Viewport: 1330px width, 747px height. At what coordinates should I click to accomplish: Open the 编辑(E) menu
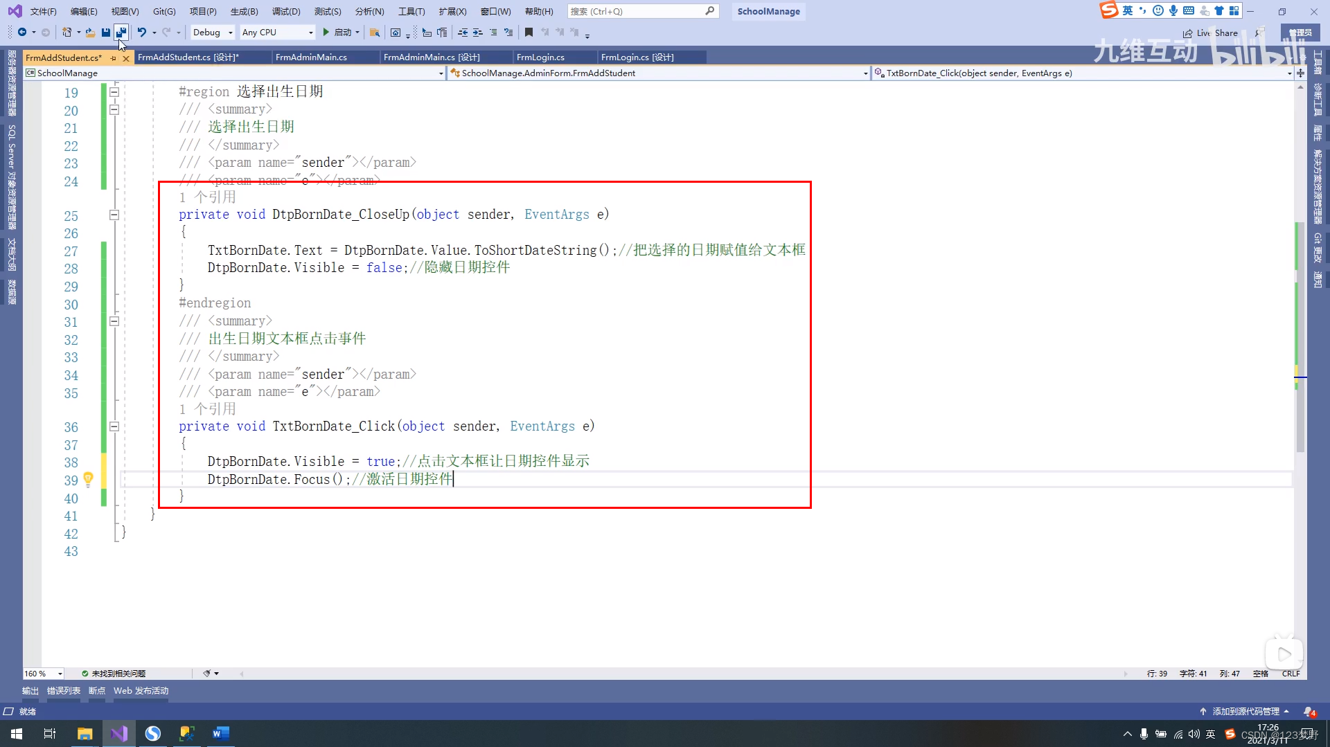pyautogui.click(x=83, y=11)
